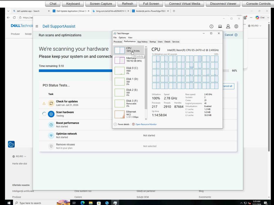274x205 pixels.
Task: Click the Optimize network wifi icon
Action: pyautogui.click(x=51, y=136)
